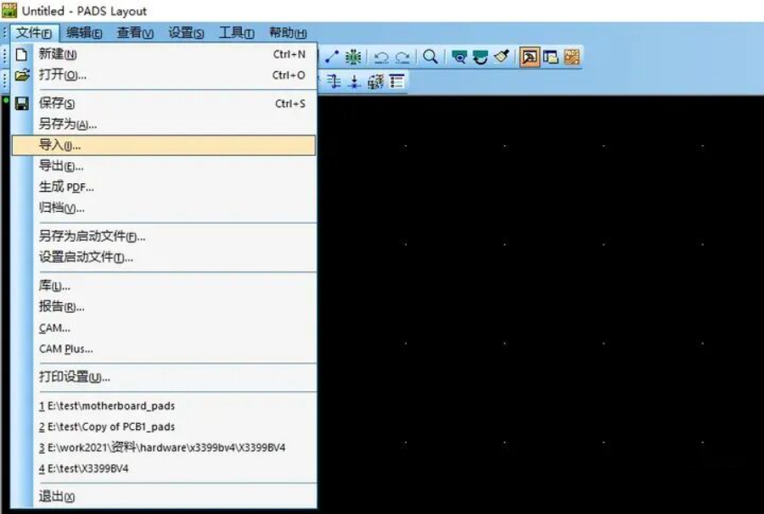The image size is (764, 514).
Task: Select the blue diagonal line routing tool
Action: click(x=332, y=57)
